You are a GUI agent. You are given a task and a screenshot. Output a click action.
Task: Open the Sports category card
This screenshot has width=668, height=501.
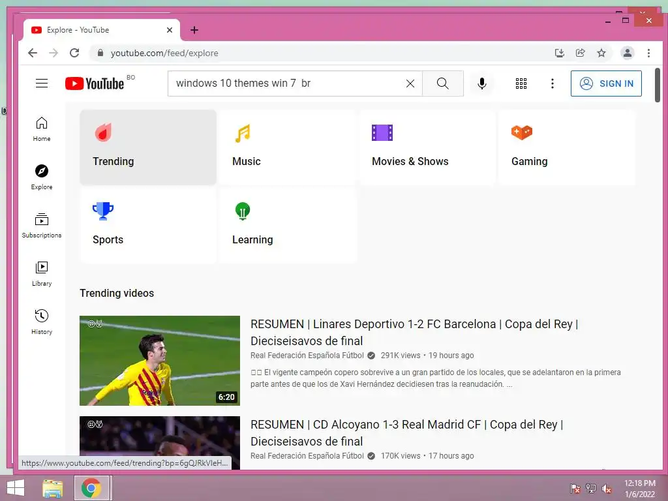(x=148, y=226)
